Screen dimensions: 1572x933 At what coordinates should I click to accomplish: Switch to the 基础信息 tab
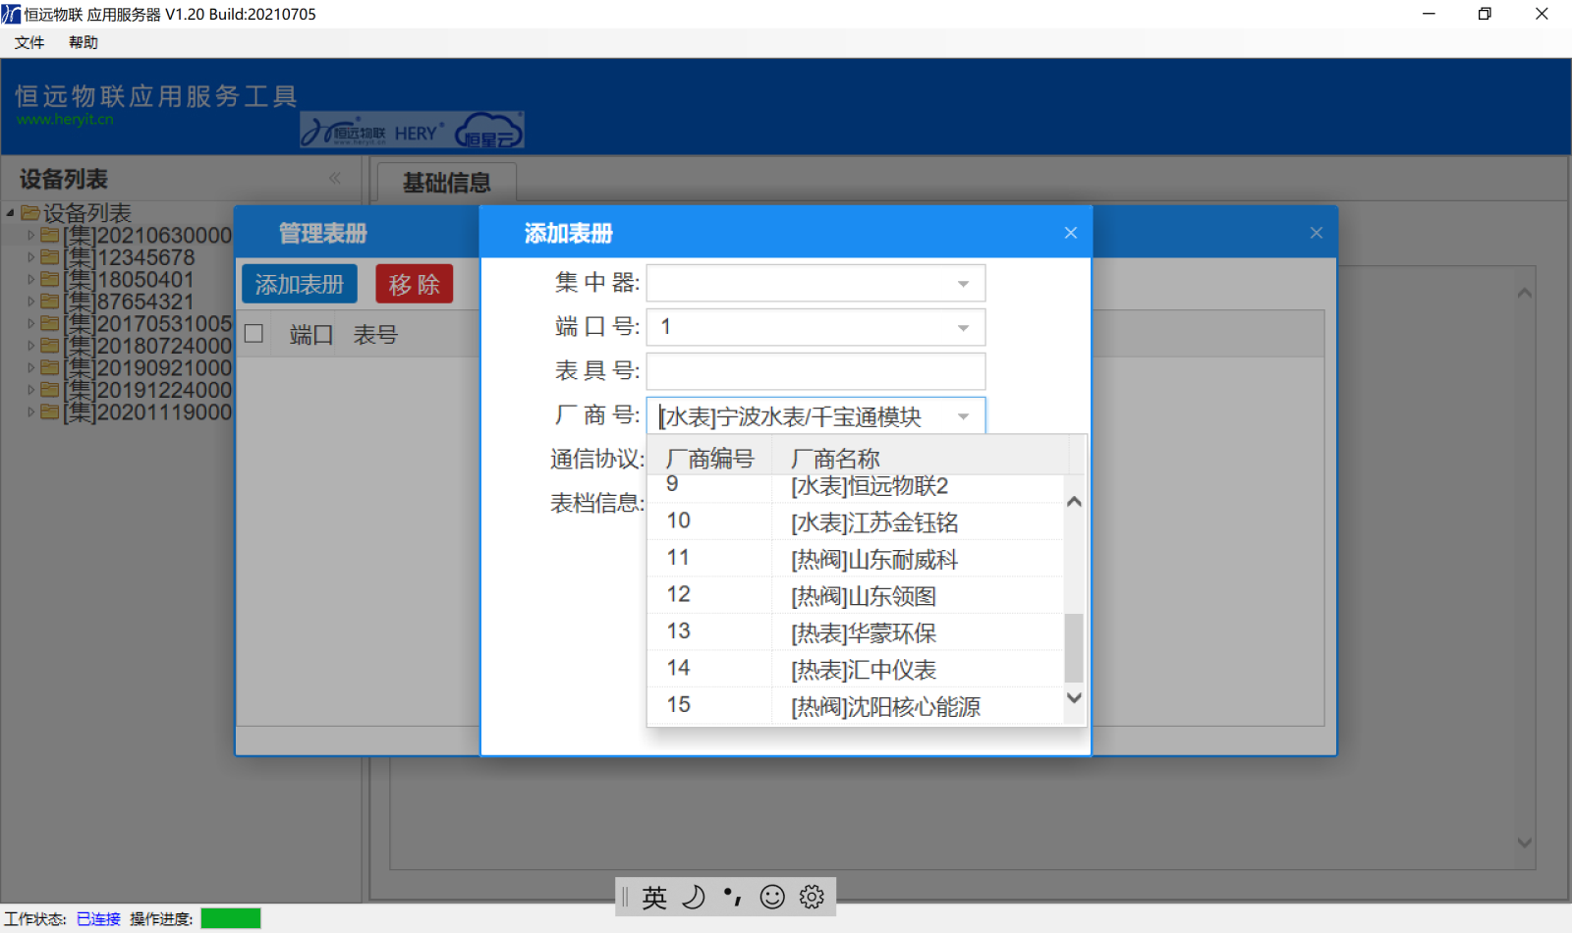point(447,183)
